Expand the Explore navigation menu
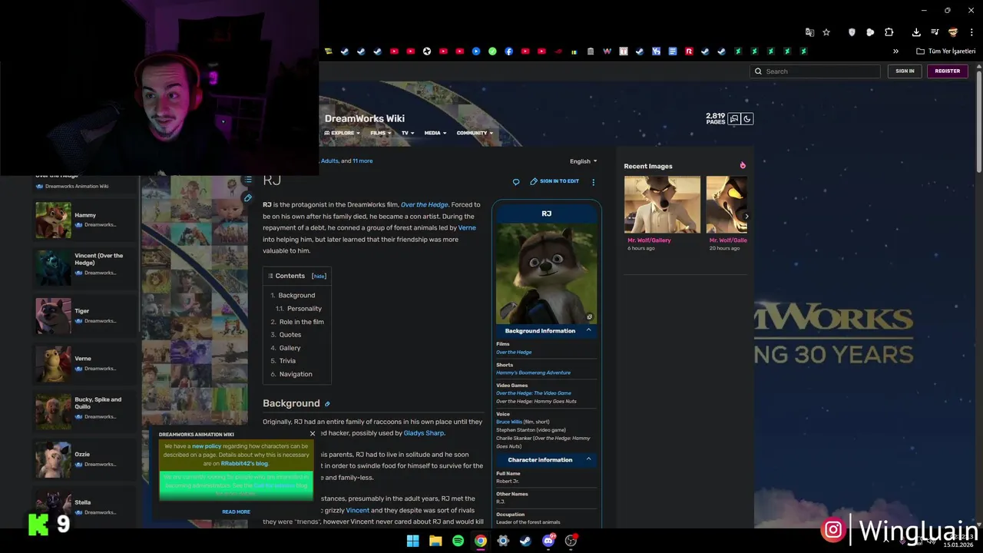 [x=342, y=133]
